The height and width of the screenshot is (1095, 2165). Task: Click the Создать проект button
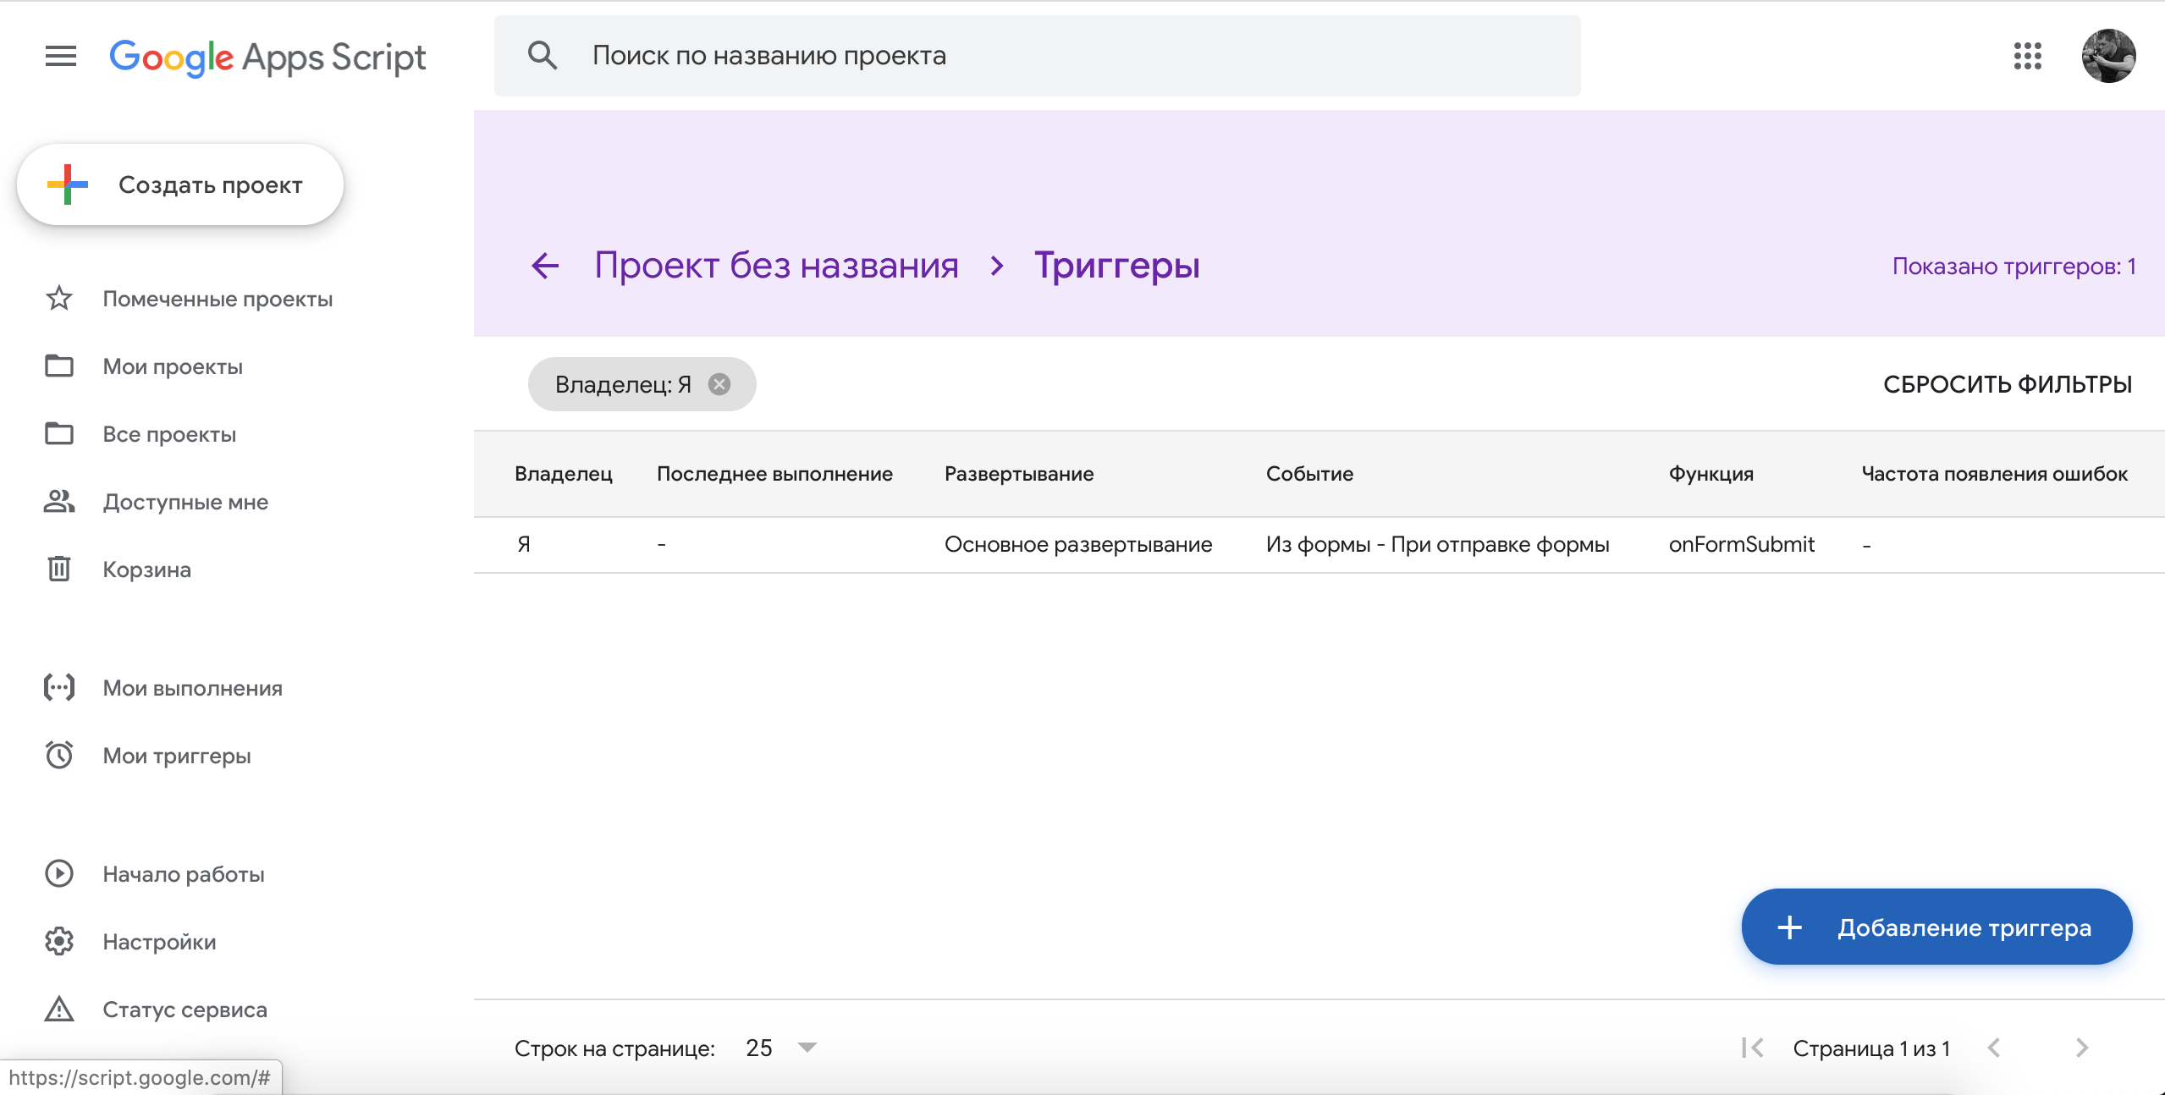179,184
